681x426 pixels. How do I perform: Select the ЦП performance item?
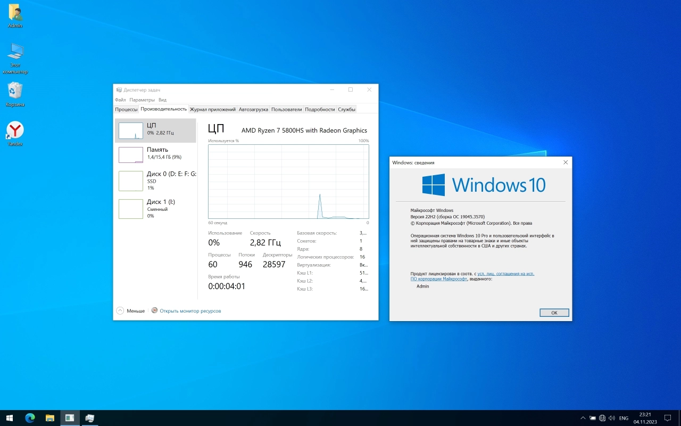[x=155, y=130]
